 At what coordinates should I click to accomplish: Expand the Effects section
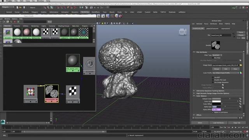pos(194,115)
